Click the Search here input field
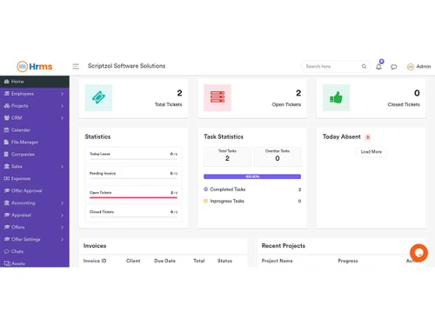 pyautogui.click(x=336, y=66)
